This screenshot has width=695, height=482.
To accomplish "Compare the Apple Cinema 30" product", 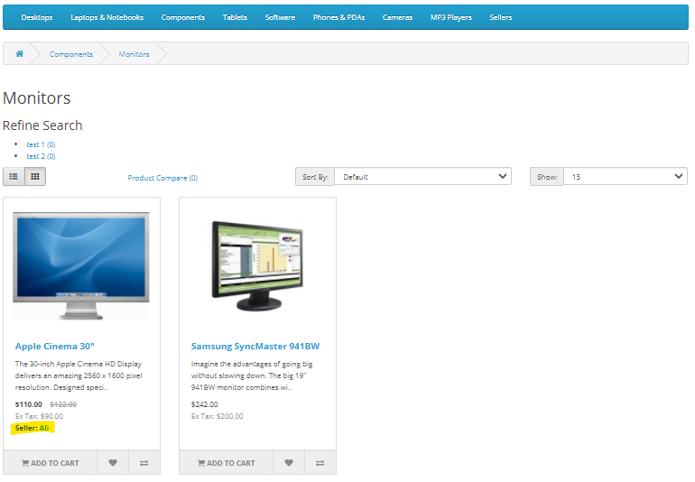I will point(144,462).
